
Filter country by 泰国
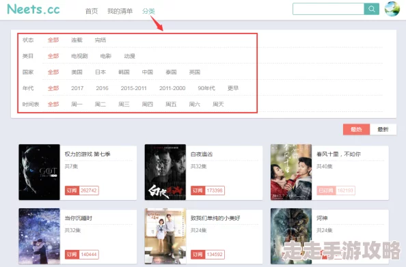click(171, 72)
